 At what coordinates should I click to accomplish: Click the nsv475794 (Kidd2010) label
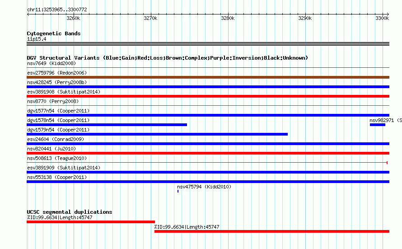(204, 187)
